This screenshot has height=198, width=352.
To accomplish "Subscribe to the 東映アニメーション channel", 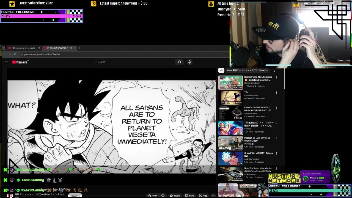I will point(75,196).
